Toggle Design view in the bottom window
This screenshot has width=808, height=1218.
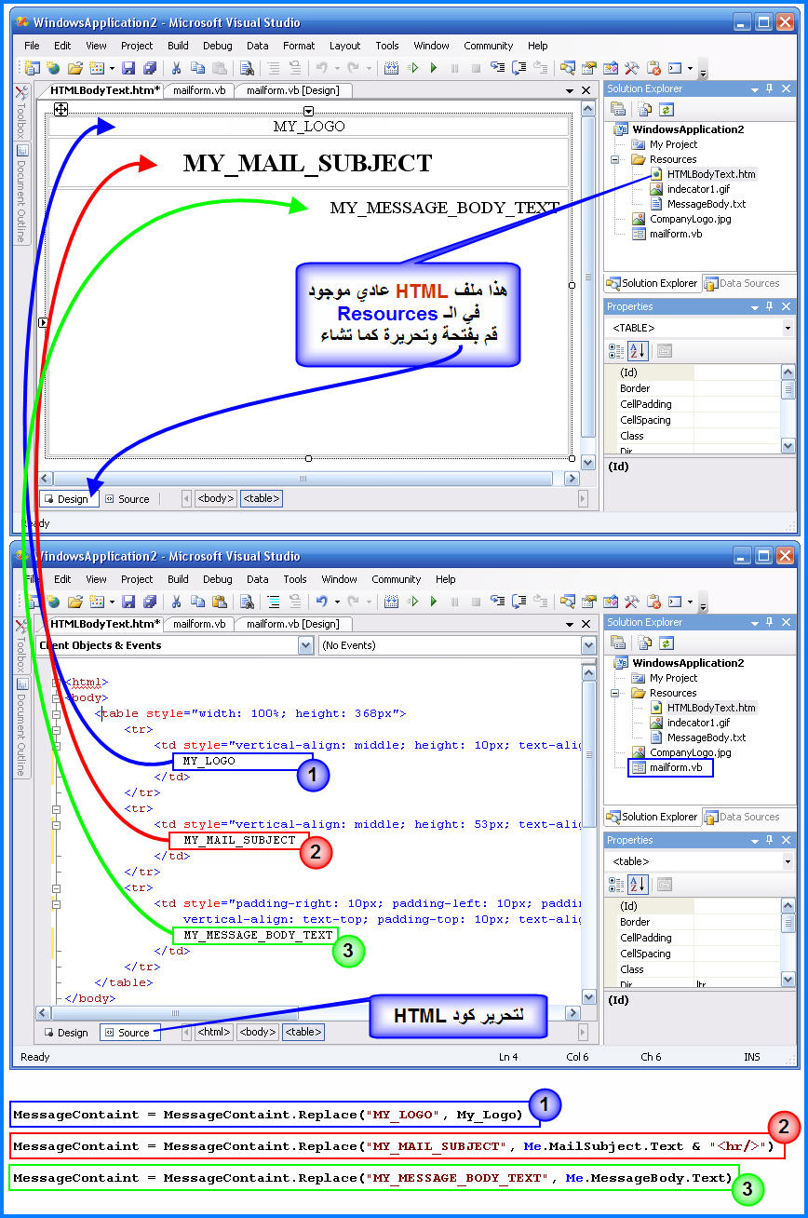point(66,1033)
